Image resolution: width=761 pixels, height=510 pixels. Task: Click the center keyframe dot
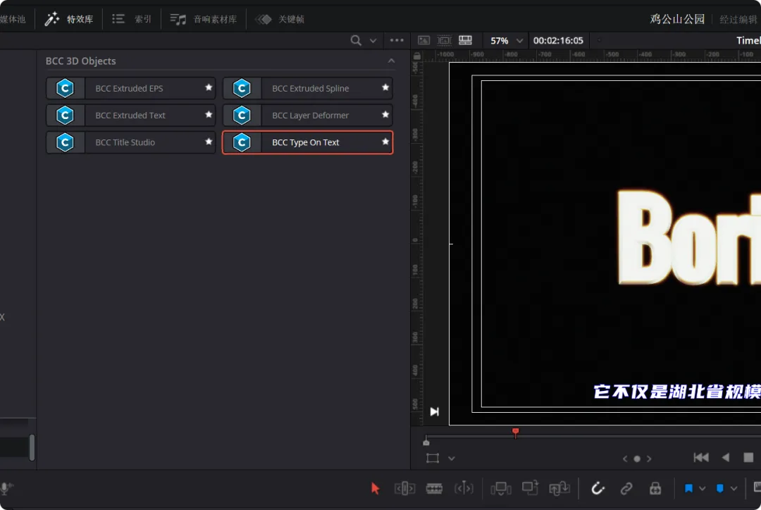(x=637, y=459)
